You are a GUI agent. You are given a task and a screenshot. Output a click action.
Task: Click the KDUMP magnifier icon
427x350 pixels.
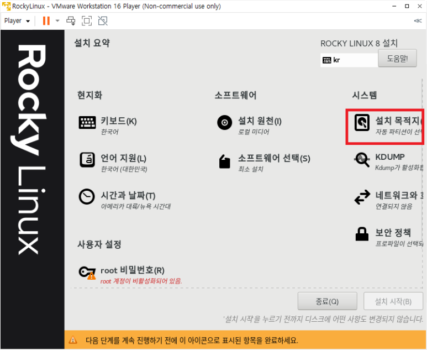click(362, 159)
